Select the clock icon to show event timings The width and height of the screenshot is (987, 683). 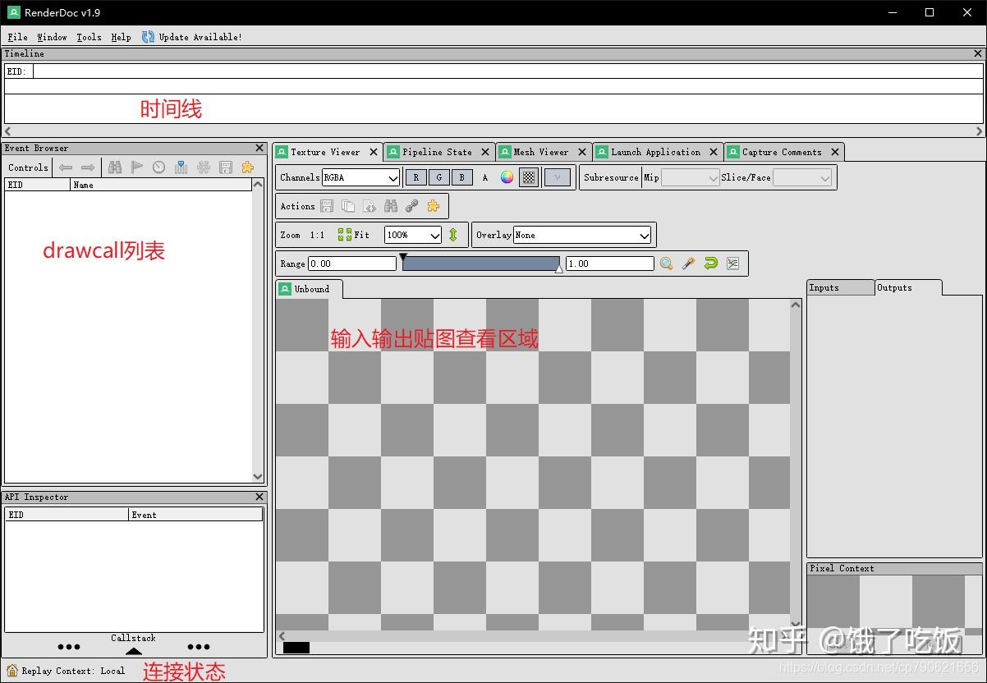point(158,167)
